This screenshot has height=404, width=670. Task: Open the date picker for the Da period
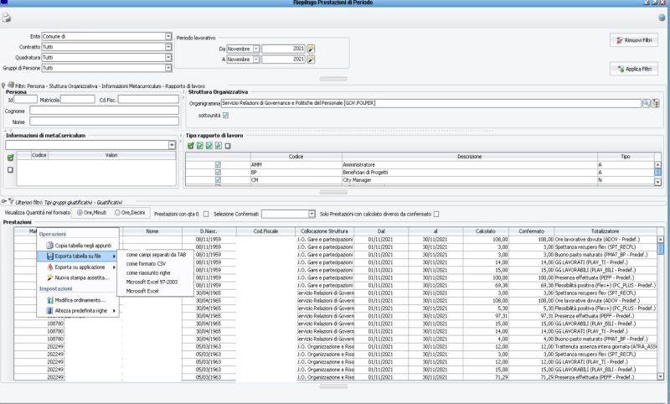(x=311, y=49)
